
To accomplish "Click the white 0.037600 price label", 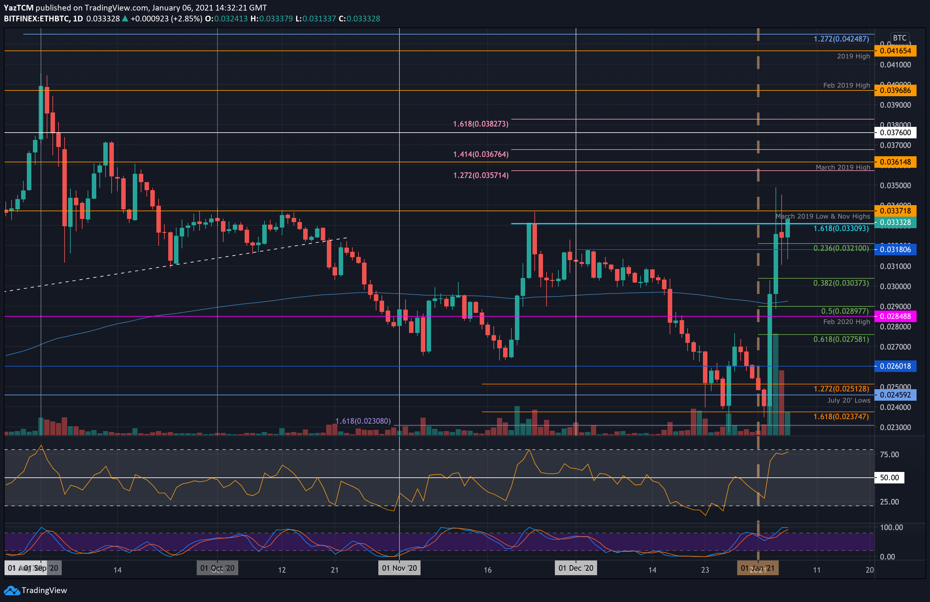I will click(895, 133).
